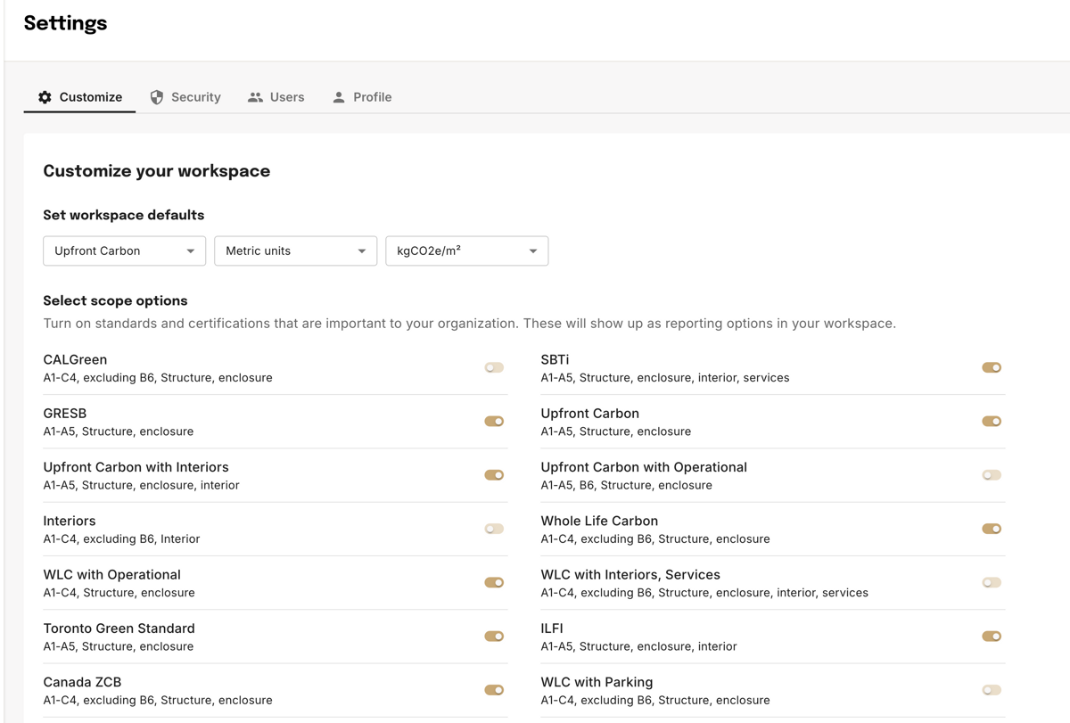Open the Upfront Carbon default scope dropdown
Image resolution: width=1070 pixels, height=723 pixels.
[x=125, y=251]
